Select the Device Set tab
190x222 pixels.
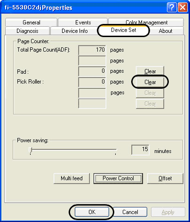pos(124,30)
